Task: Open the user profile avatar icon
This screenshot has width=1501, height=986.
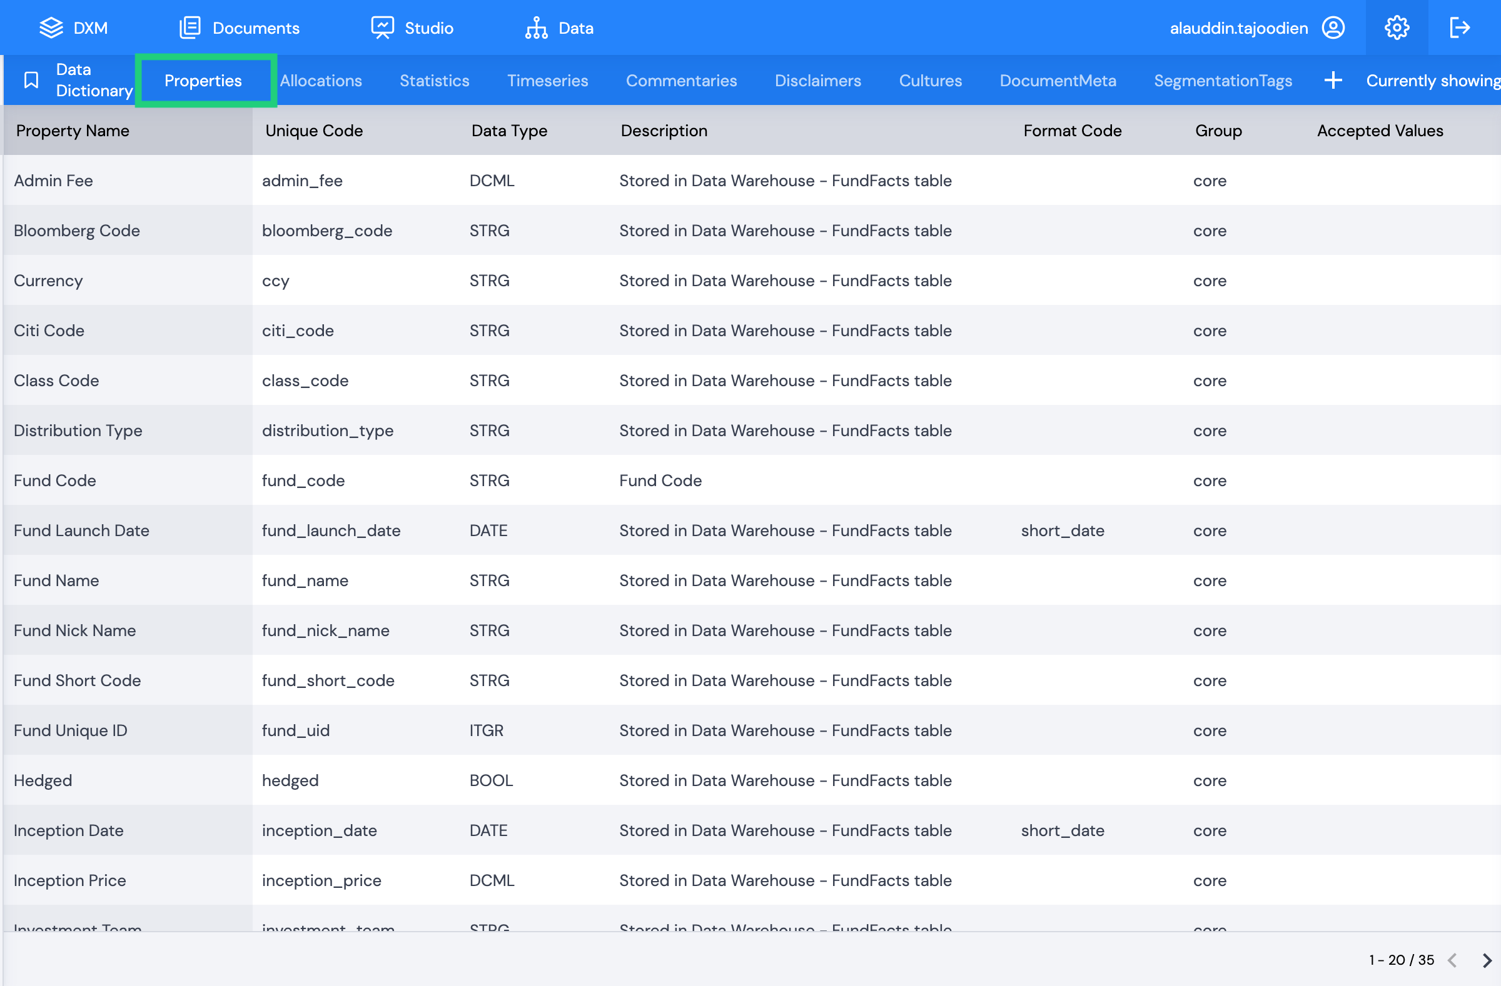Action: point(1333,27)
